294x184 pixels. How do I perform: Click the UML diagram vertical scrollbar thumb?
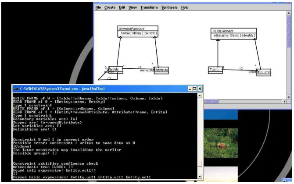(x=289, y=31)
